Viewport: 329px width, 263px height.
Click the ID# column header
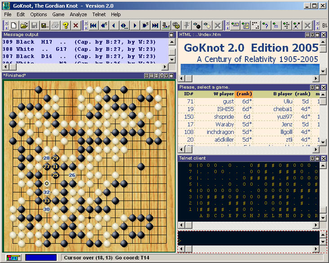(188, 94)
